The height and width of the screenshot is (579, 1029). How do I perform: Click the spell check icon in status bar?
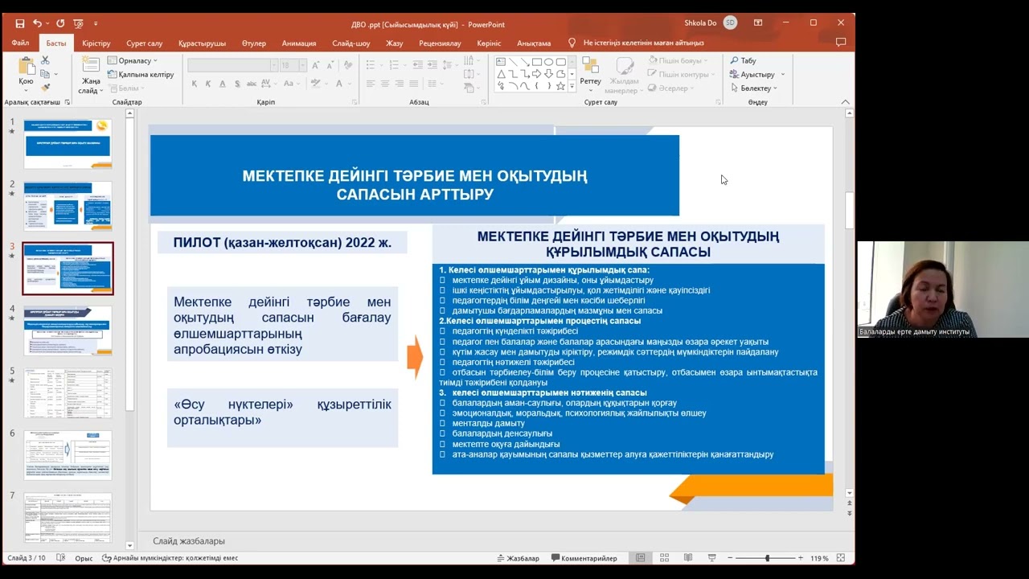coord(62,558)
